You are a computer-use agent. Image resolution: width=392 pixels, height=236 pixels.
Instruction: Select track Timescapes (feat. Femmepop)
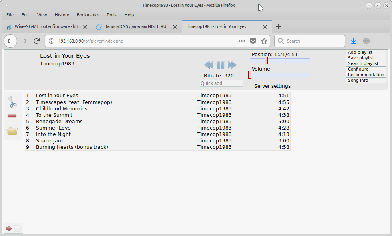[157, 102]
